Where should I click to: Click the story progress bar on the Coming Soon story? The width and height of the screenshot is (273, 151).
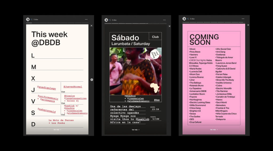click(214, 22)
